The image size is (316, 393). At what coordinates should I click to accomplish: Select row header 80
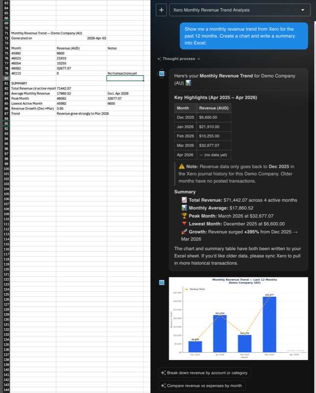coord(6,78)
